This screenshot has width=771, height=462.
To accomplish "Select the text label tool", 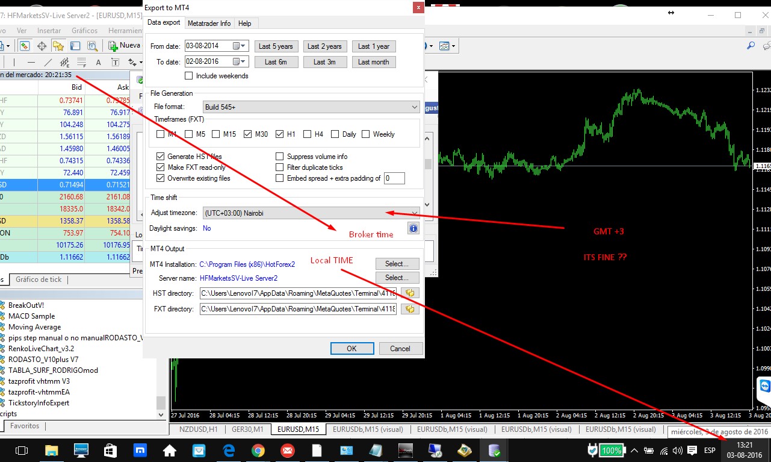I will pos(115,62).
